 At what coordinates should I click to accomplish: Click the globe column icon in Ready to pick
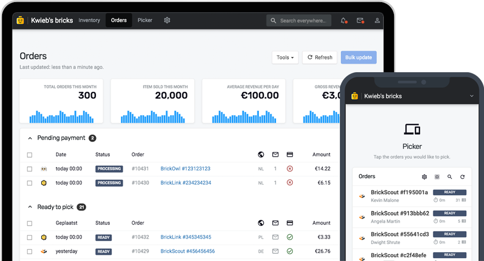261,223
